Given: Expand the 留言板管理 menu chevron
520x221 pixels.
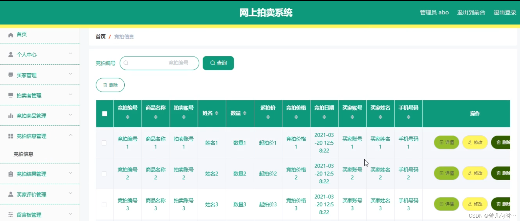Looking at the screenshot, I should click(70, 214).
